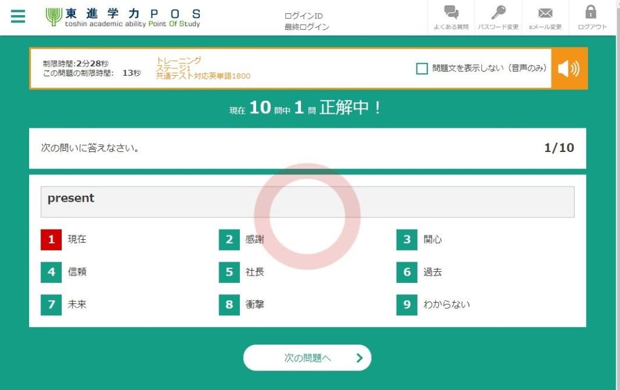Open the hamburger menu
Screen dimensions: 620x390
pos(18,16)
